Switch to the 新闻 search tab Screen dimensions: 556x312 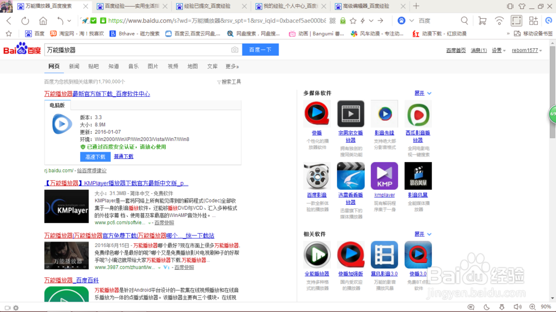(74, 66)
